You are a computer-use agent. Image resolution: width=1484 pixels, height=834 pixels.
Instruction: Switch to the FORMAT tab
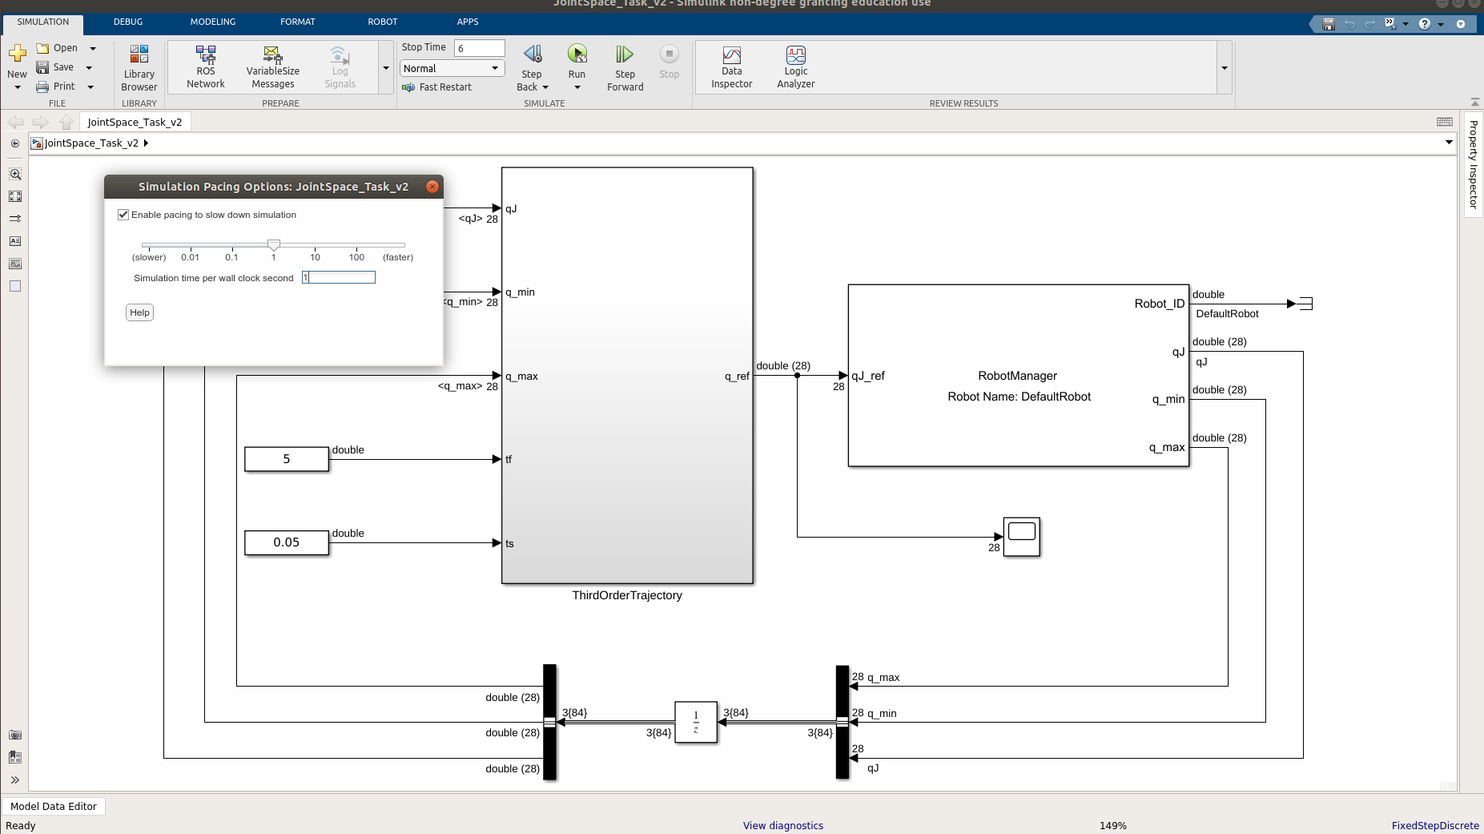point(298,22)
